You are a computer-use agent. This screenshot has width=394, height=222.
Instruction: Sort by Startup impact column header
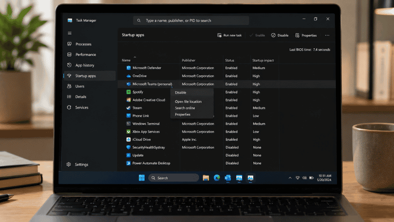(263, 60)
